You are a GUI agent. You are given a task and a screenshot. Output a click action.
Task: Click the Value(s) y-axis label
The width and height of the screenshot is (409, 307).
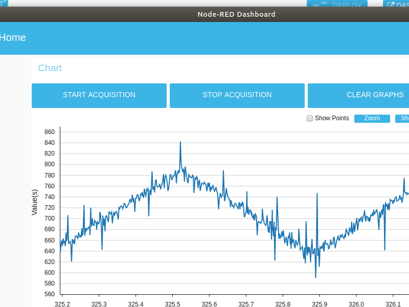34,202
